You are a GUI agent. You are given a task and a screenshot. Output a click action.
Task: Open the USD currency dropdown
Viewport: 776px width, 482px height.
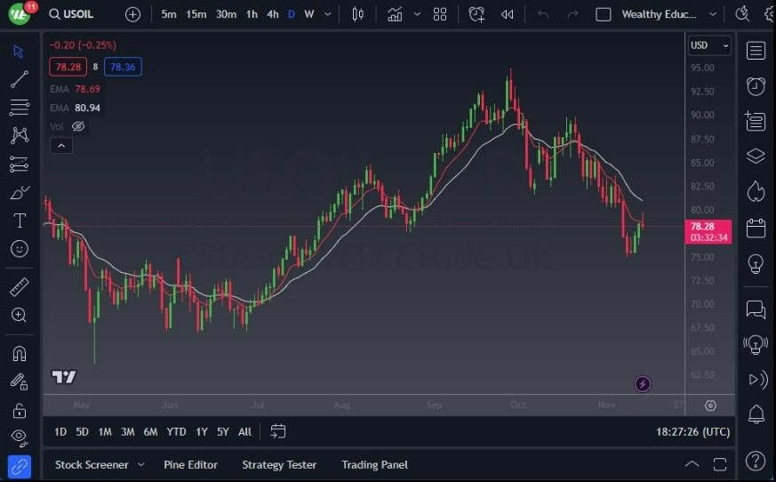709,45
